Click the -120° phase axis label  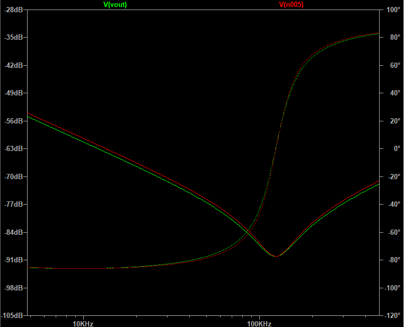(392, 315)
